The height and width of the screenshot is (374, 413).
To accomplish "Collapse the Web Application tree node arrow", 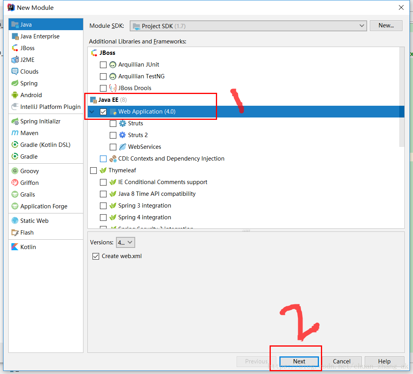I will click(92, 112).
